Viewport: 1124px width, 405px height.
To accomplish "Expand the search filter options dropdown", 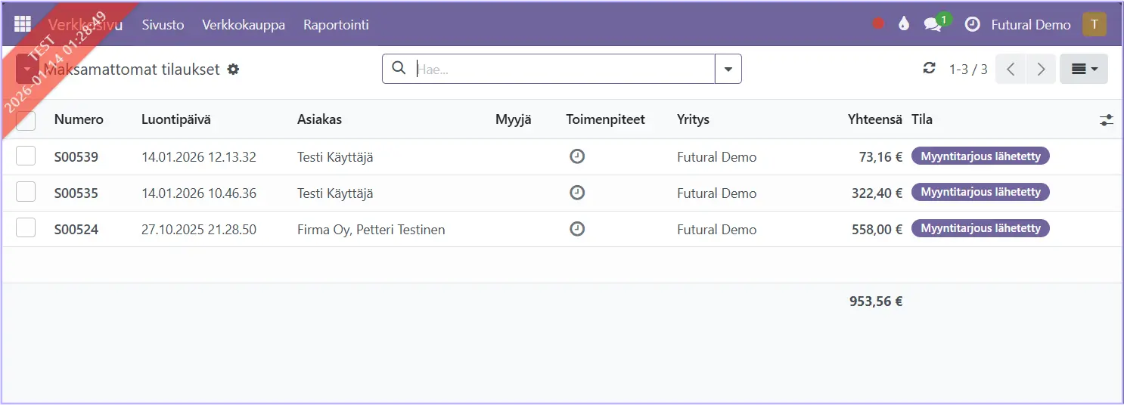I will tap(728, 69).
